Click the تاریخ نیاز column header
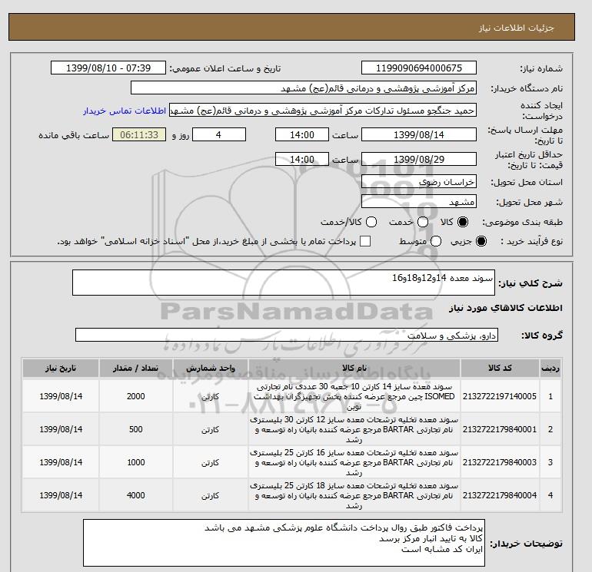This screenshot has width=592, height=572. (x=61, y=369)
